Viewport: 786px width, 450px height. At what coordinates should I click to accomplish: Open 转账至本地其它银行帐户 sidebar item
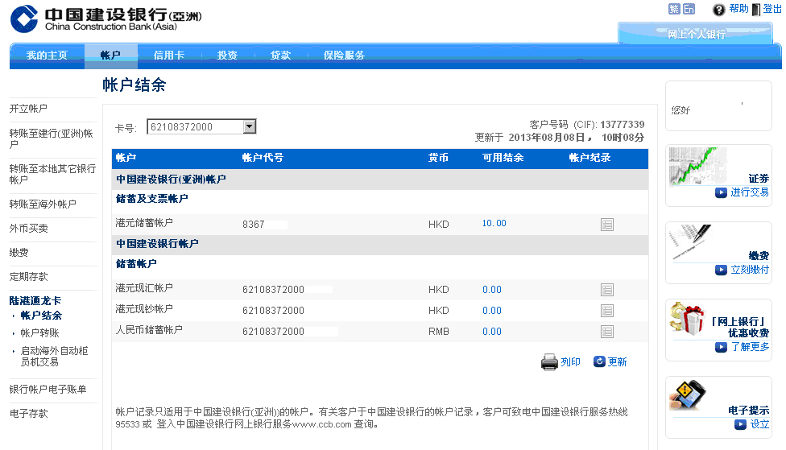pos(52,174)
